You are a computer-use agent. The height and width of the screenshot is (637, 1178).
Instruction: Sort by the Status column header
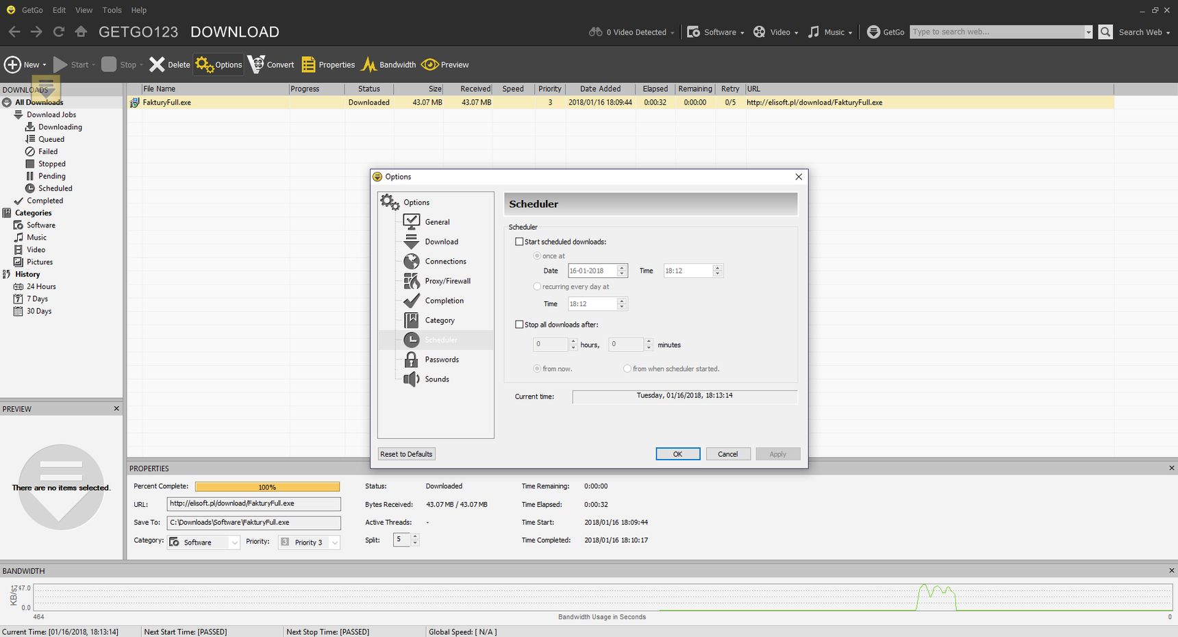pyautogui.click(x=368, y=89)
